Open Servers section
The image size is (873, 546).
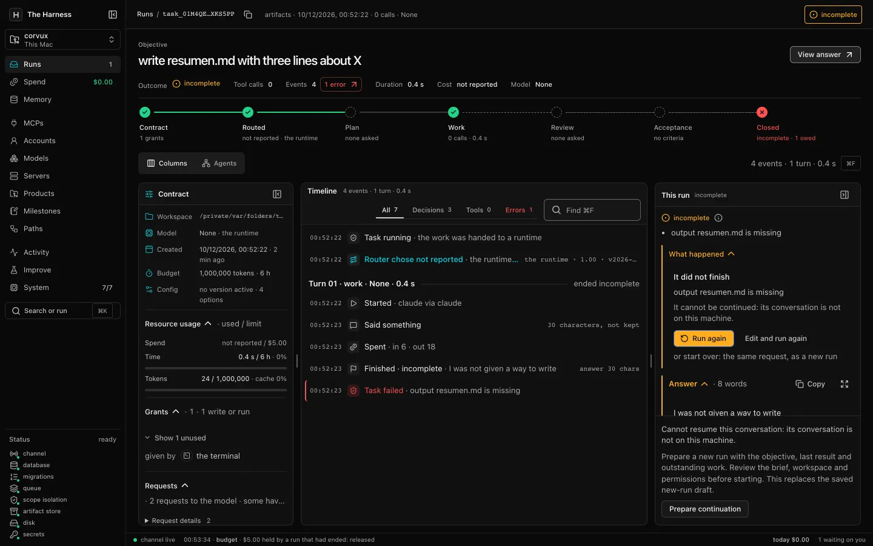(x=62, y=176)
